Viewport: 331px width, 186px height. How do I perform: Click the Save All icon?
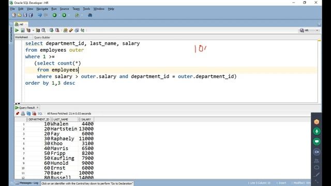pos(31,15)
